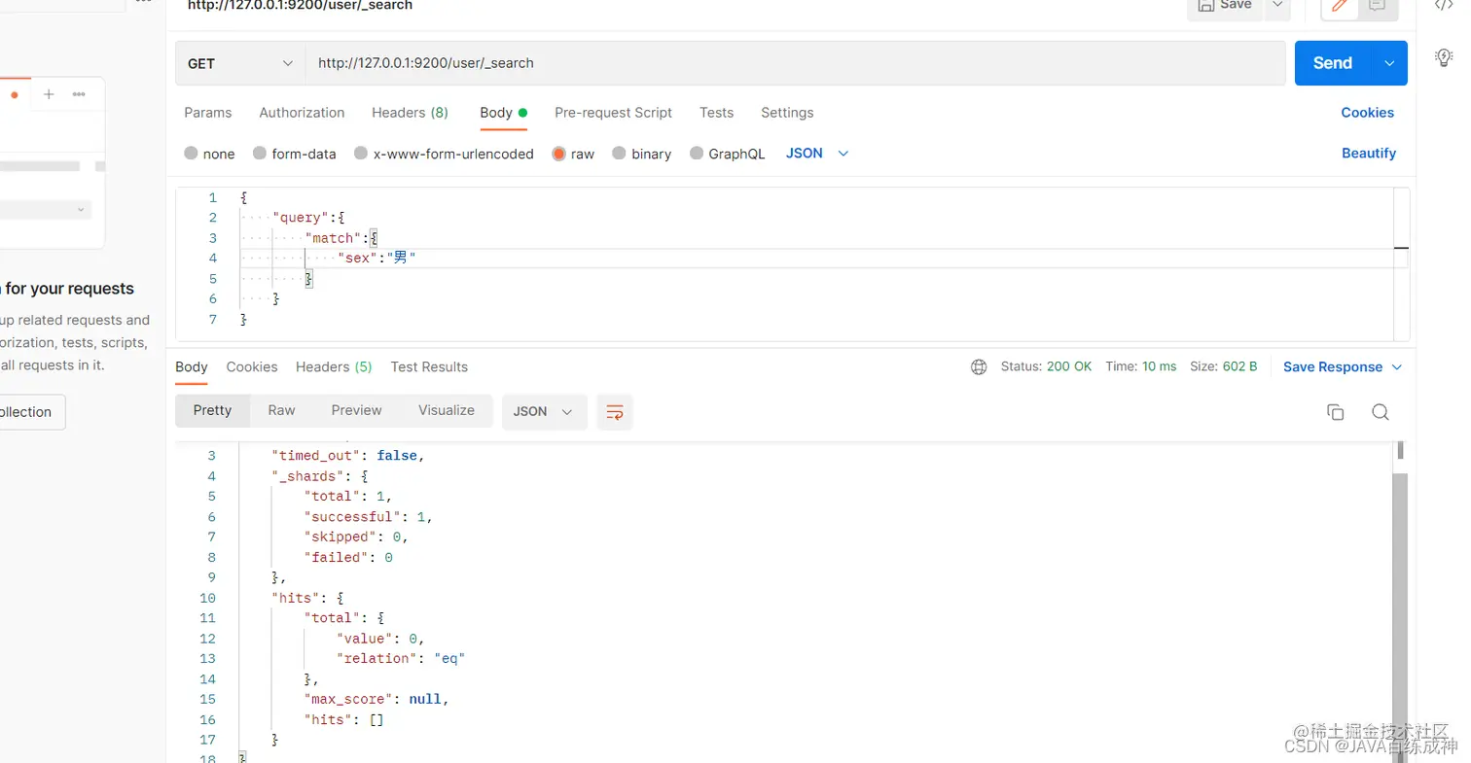The image size is (1471, 763).
Task: Switch response view to Pretty
Action: pos(212,410)
